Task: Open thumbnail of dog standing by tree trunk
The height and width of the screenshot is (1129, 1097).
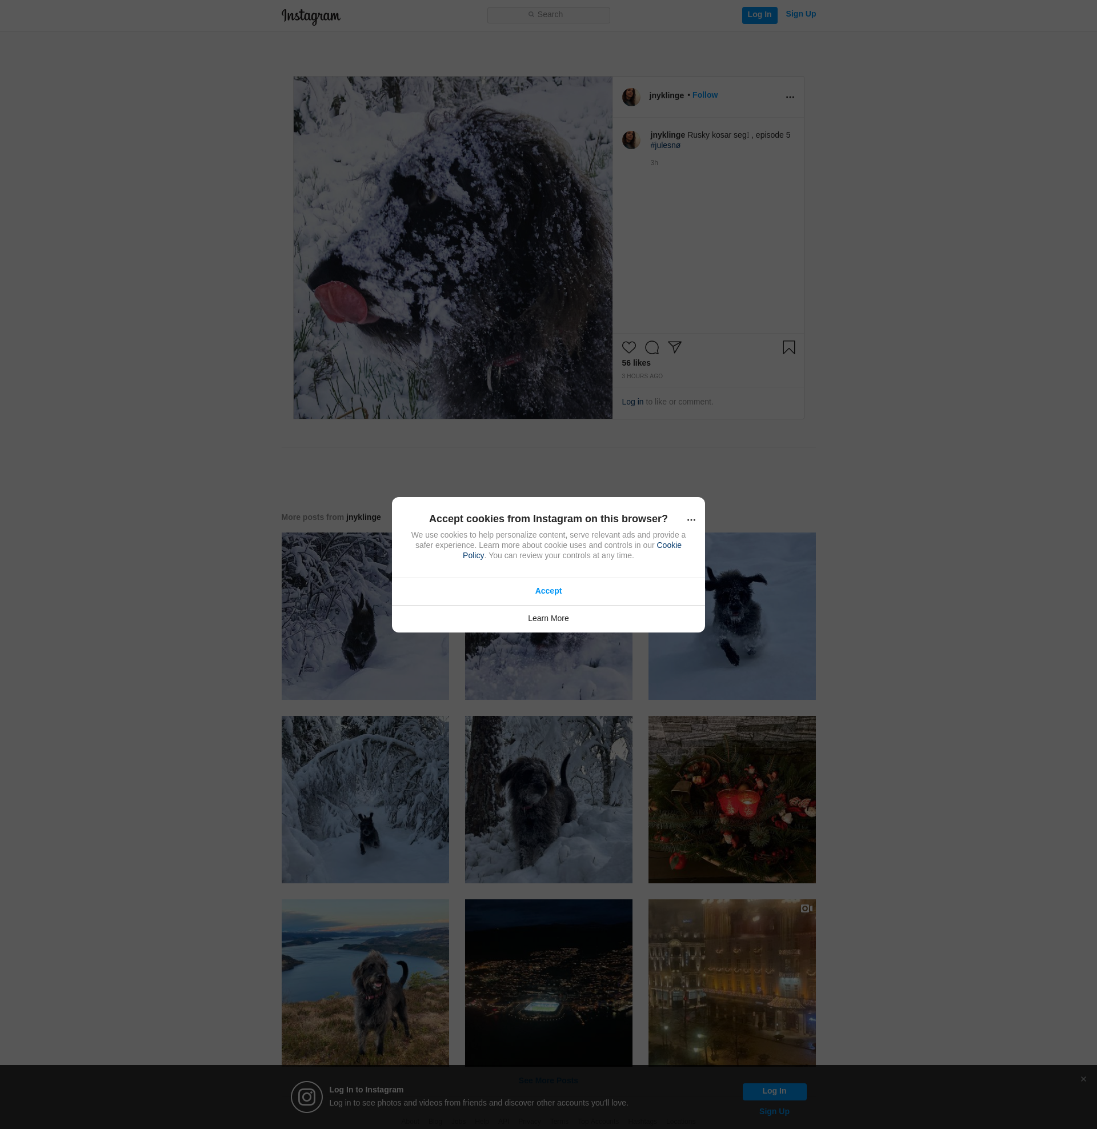Action: point(548,799)
